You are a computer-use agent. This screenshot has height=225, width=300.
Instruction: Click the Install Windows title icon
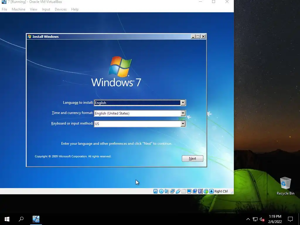point(30,37)
